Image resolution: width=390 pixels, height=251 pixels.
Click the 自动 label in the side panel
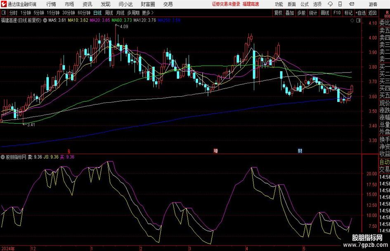click(385, 162)
